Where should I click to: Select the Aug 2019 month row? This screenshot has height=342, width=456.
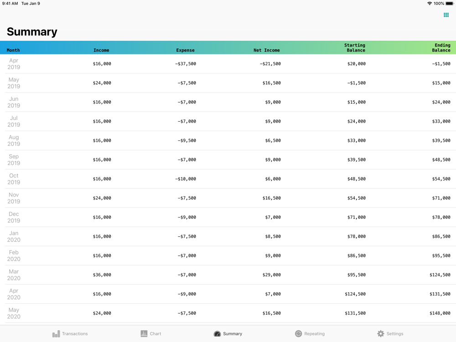click(228, 140)
